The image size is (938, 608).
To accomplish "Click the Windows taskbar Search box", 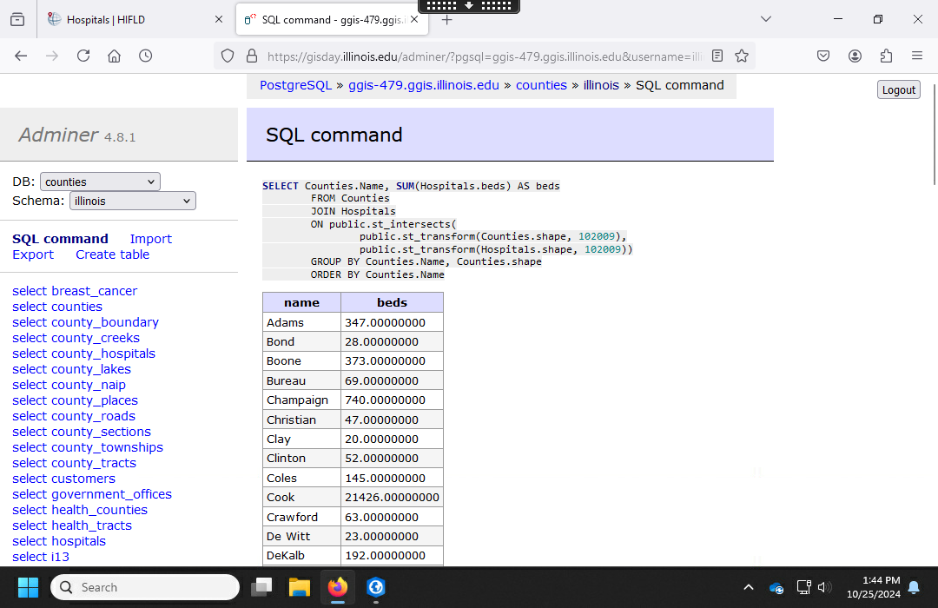I will (145, 587).
